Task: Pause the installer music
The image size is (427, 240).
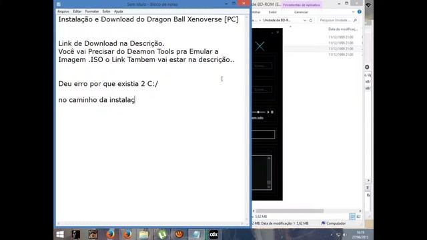Action: coord(272,112)
